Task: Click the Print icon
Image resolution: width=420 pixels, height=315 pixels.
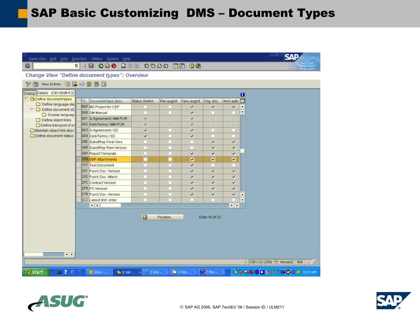Action: [123, 66]
